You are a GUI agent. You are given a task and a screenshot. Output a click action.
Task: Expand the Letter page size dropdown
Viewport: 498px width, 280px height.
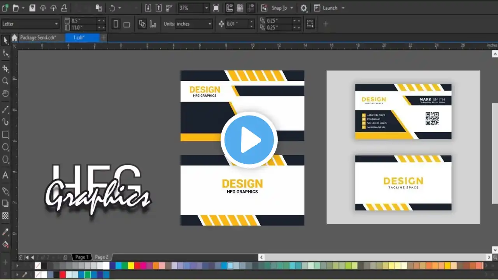tap(56, 24)
